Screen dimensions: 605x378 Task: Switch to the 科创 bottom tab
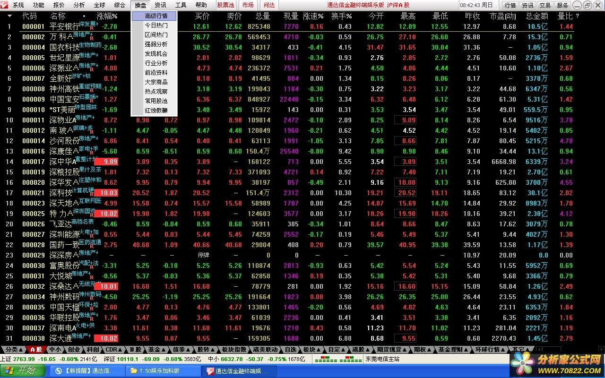click(x=93, y=350)
